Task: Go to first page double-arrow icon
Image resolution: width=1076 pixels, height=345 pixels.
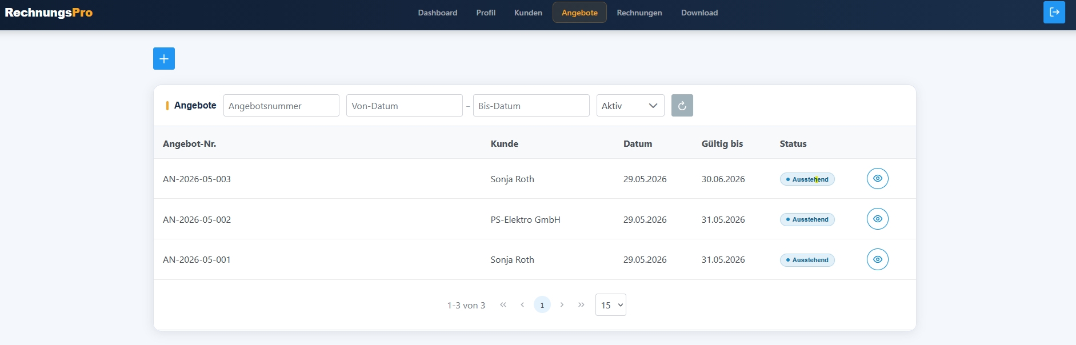Action: click(503, 304)
